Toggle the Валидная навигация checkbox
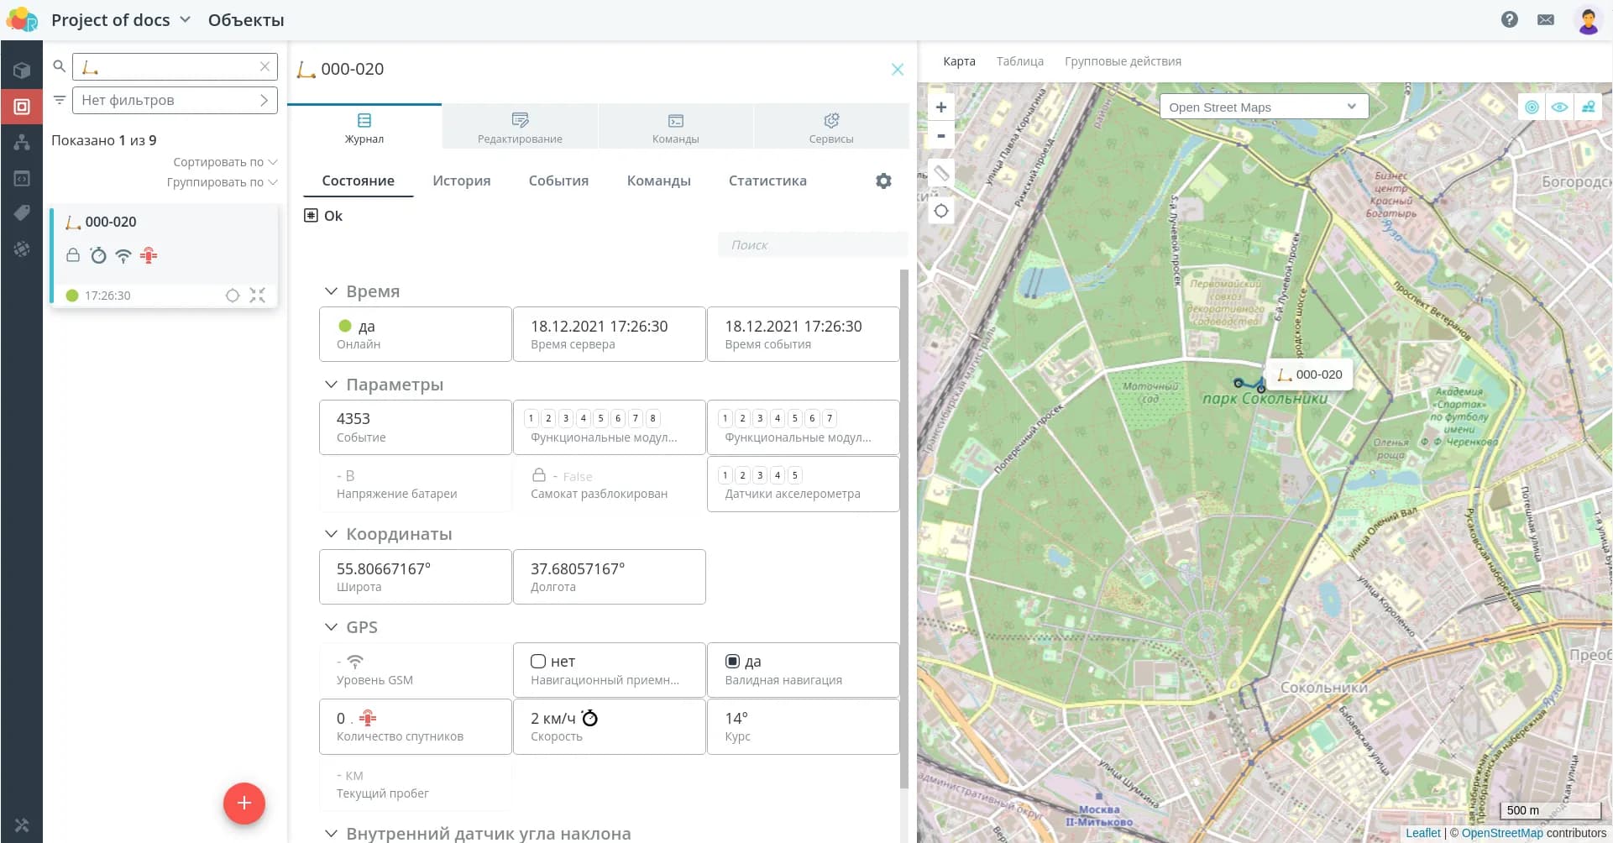Image resolution: width=1613 pixels, height=843 pixels. pyautogui.click(x=732, y=662)
